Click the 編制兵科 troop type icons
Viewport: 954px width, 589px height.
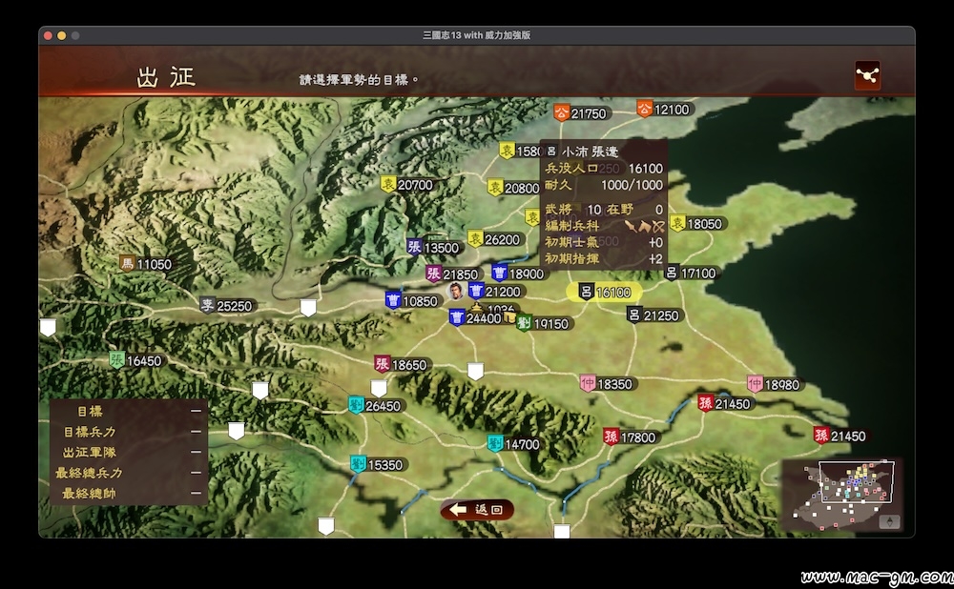[x=644, y=226]
